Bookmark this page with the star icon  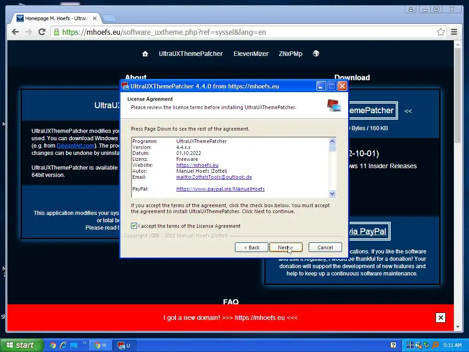[x=441, y=32]
